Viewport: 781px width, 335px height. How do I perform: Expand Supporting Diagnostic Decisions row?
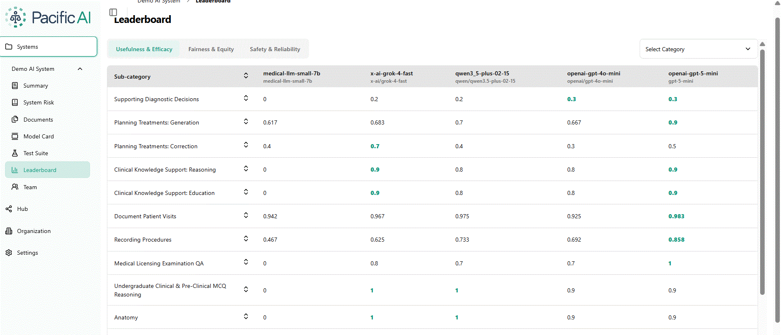tap(246, 98)
